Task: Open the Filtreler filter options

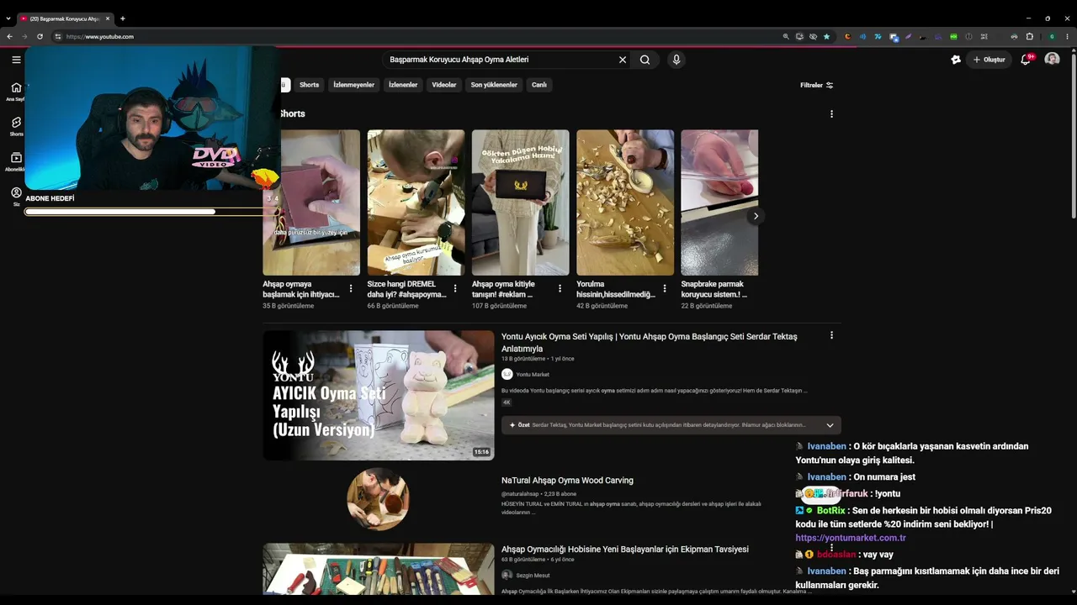Action: pos(816,85)
